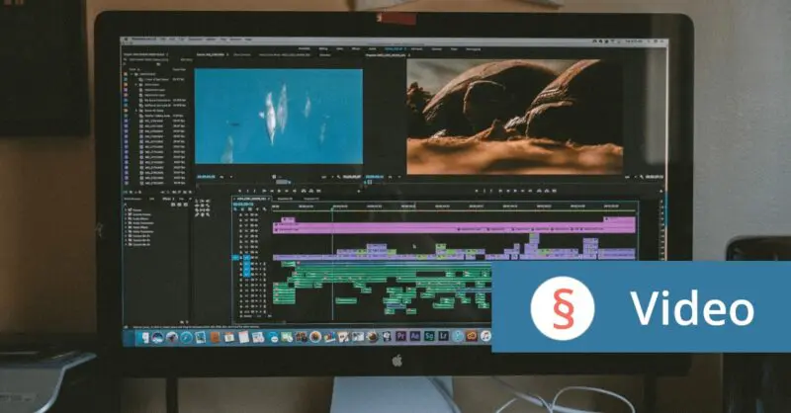Click the turtle footage in Program monitor
The height and width of the screenshot is (413, 791).
[514, 117]
